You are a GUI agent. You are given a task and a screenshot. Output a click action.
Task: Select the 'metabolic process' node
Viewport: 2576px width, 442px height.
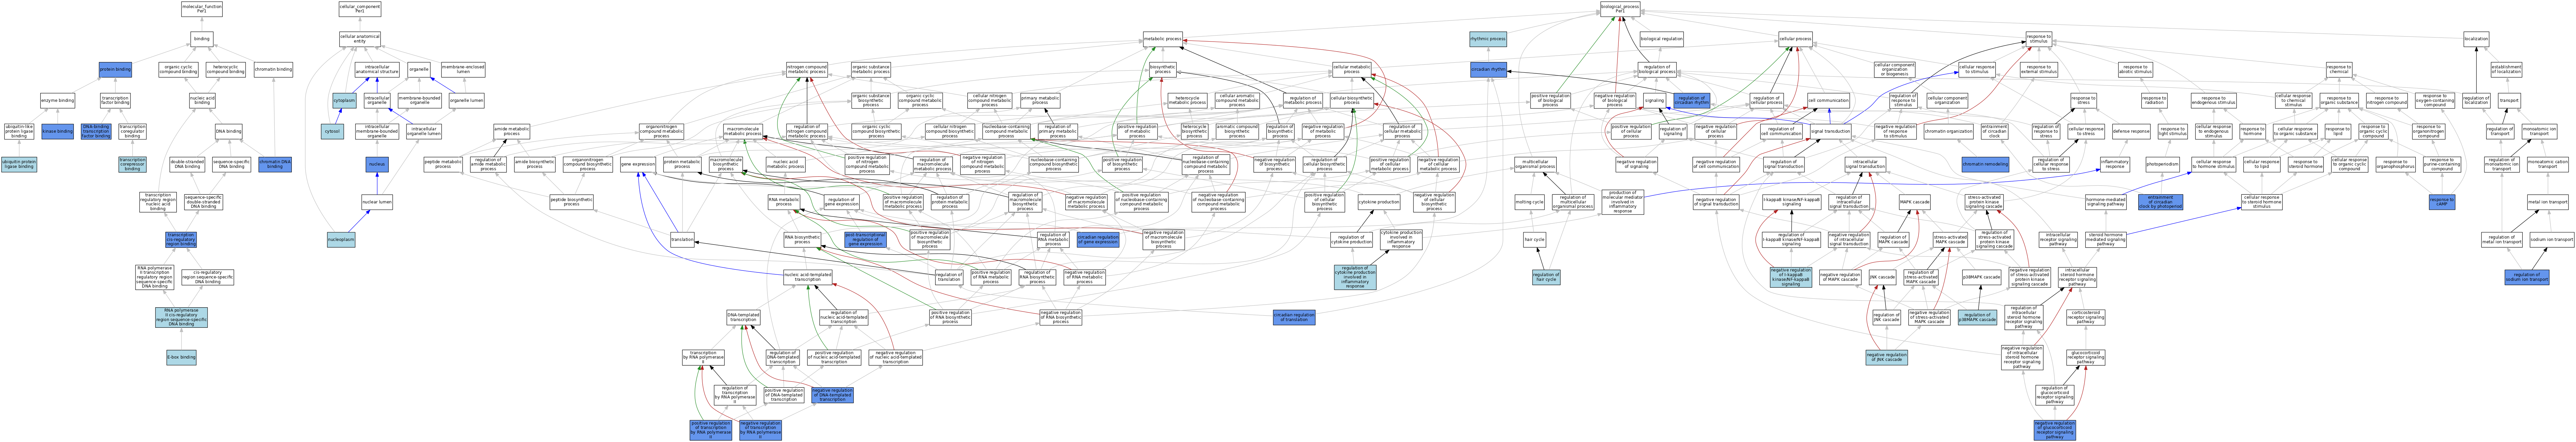click(x=1163, y=39)
